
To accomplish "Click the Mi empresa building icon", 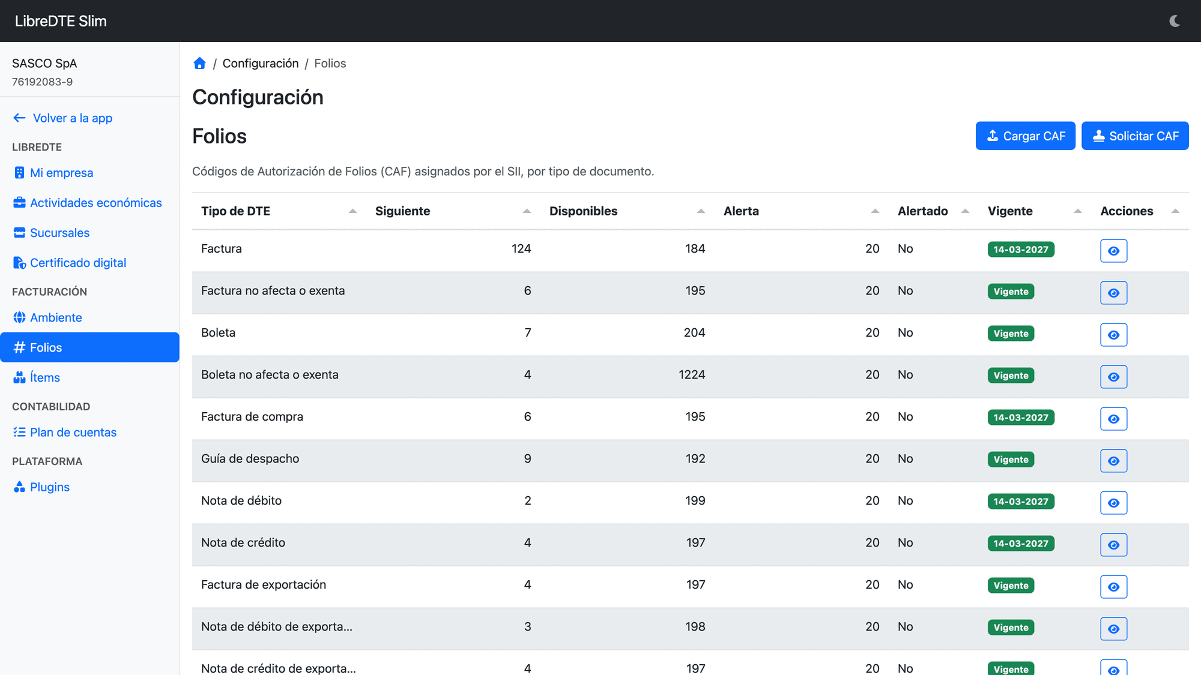I will click(x=19, y=173).
